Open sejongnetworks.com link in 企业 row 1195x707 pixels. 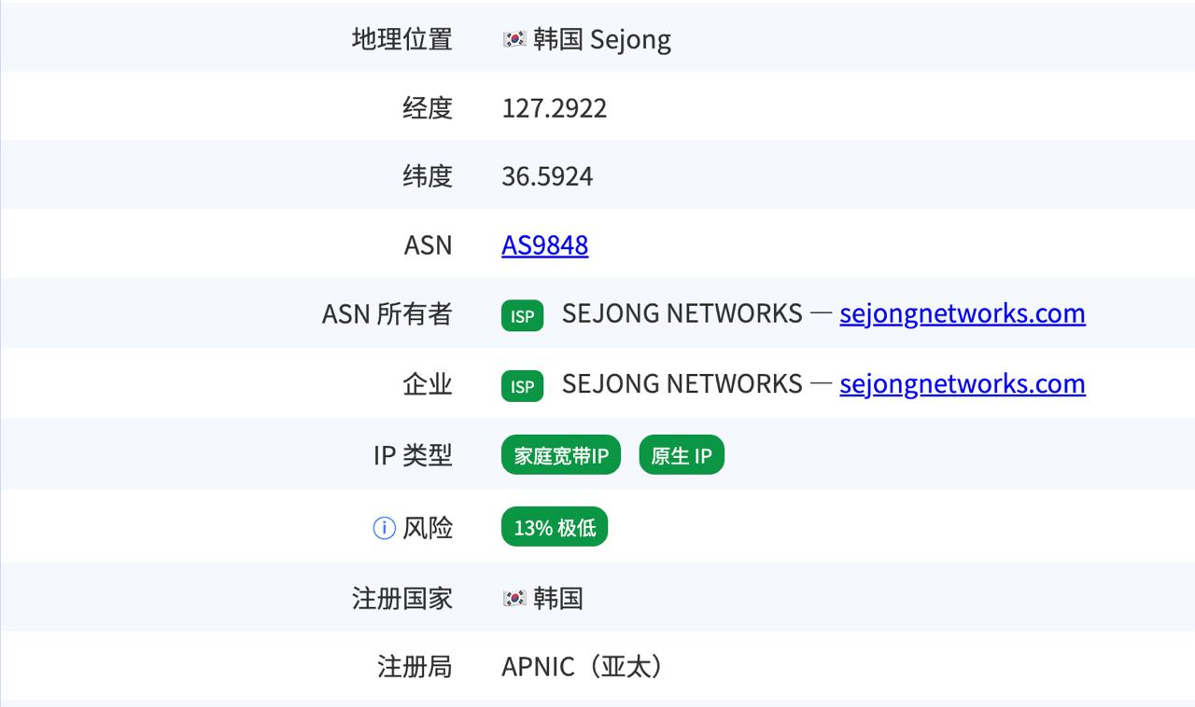pyautogui.click(x=963, y=383)
